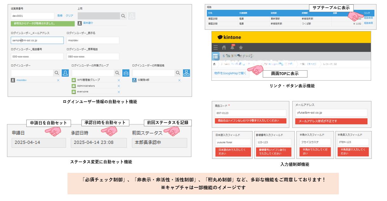The width and height of the screenshot is (387, 201).
Task: Open notifications bell with 13 badge
Action: tap(232, 47)
